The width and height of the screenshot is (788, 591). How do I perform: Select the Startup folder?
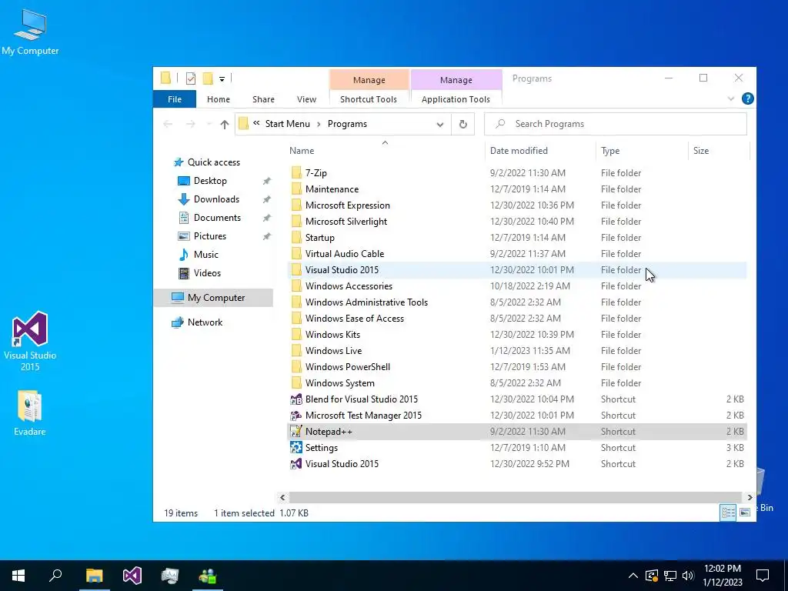516,238
